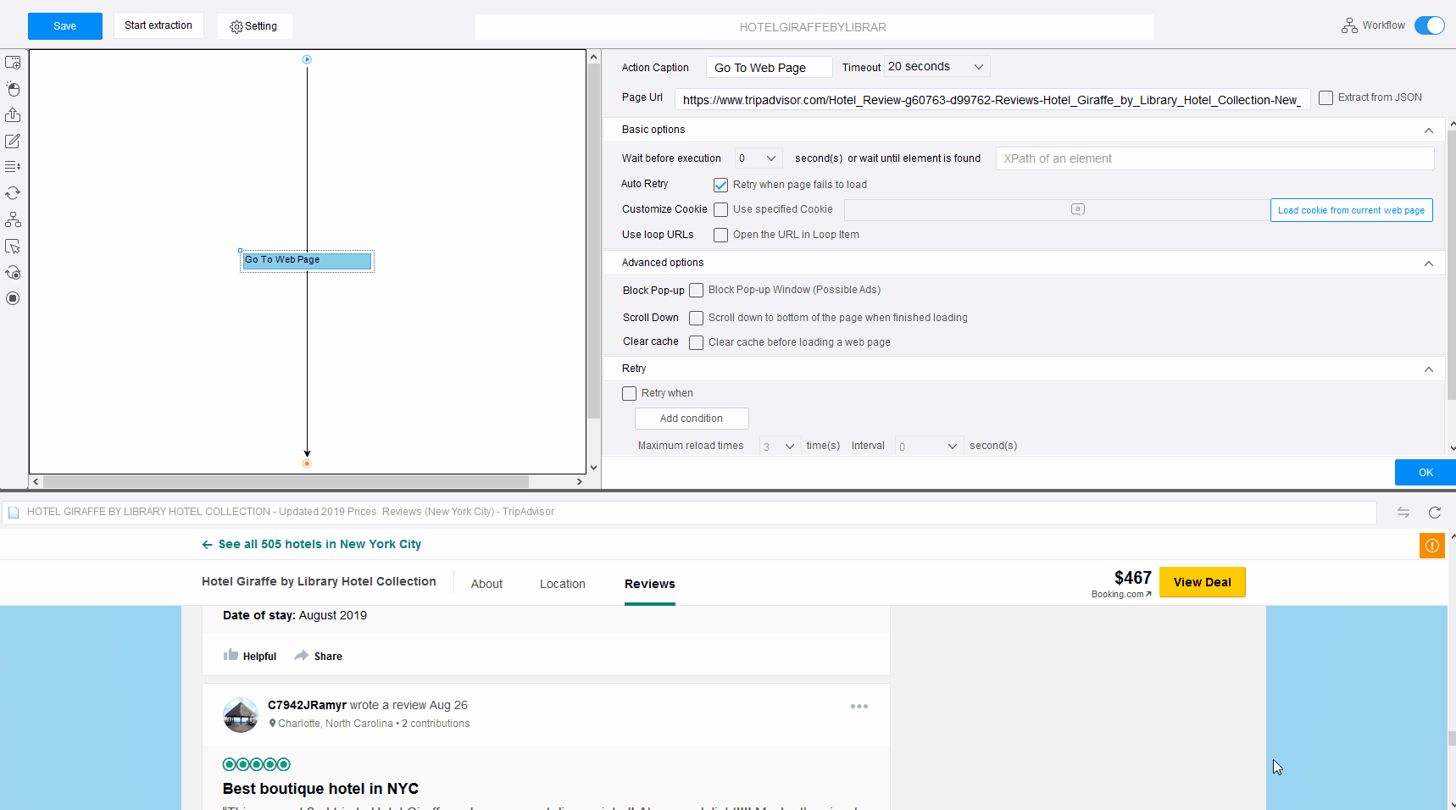Select the loop-with-record-dot sidebar icon
The image size is (1456, 810).
coord(13,273)
